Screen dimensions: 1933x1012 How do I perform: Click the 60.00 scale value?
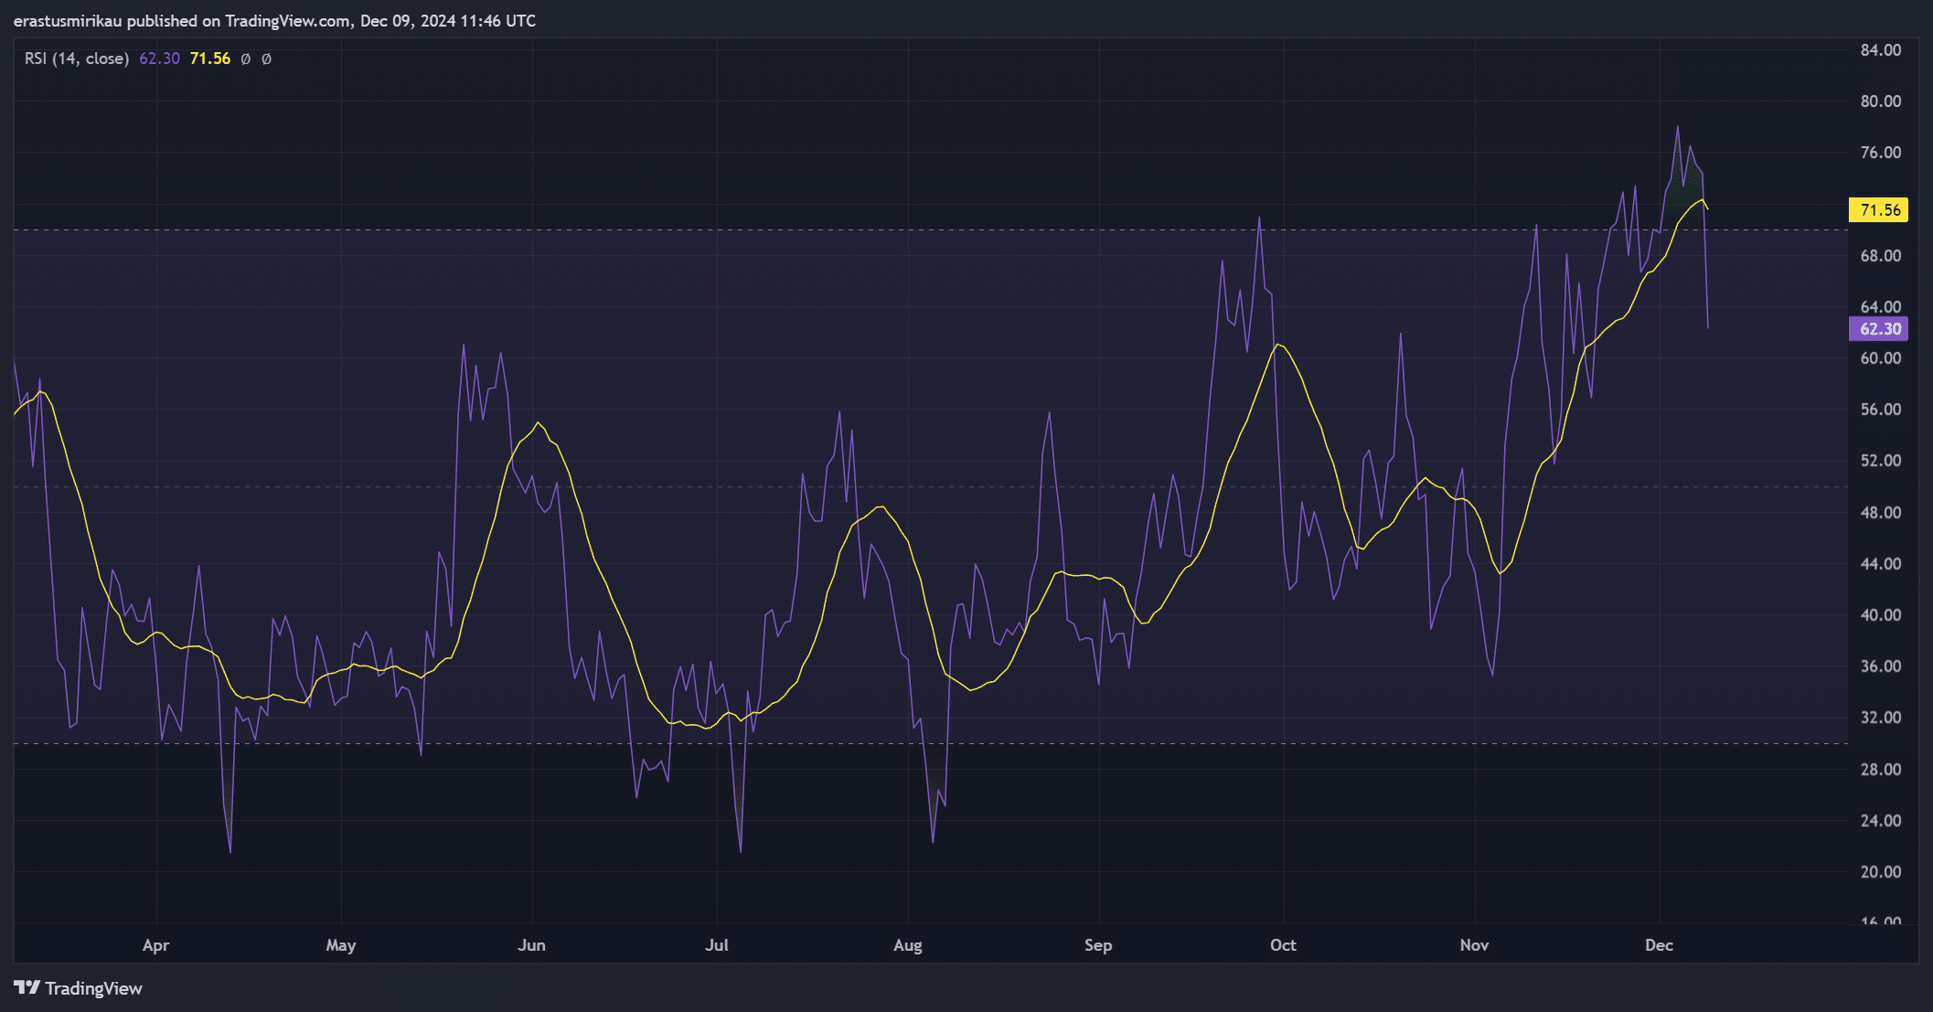click(1881, 358)
